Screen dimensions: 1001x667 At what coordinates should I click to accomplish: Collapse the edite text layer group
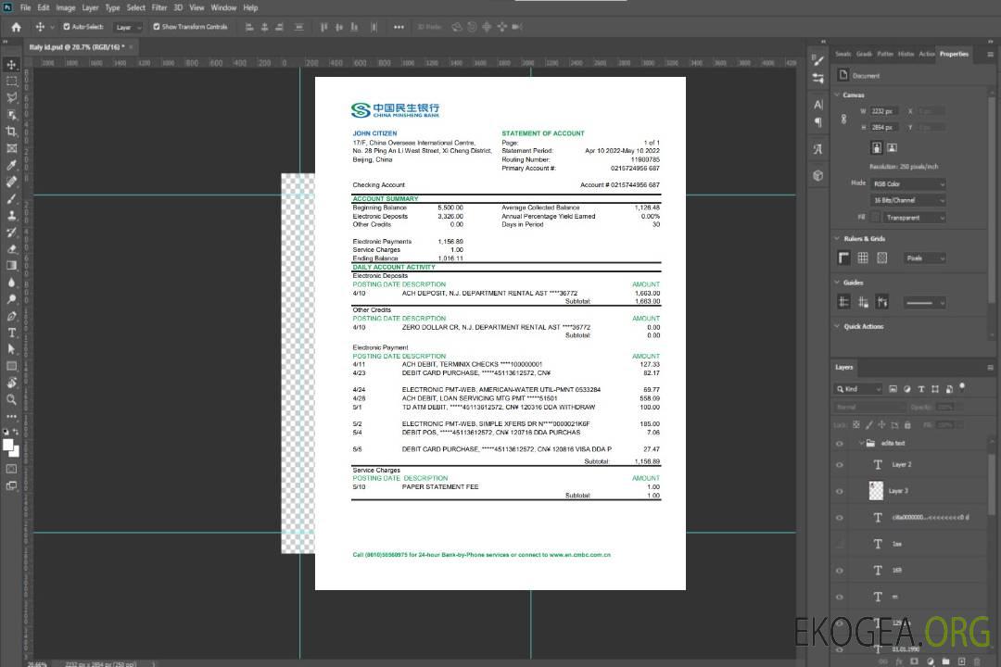856,444
